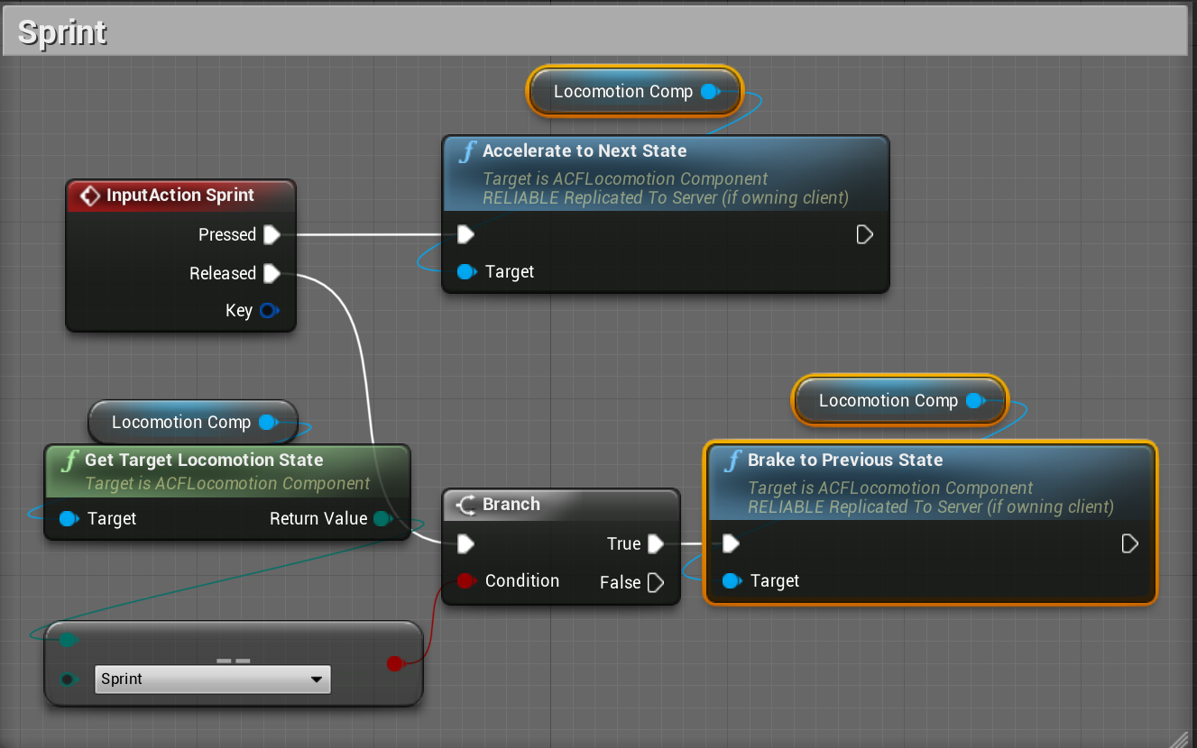Click the function icon on Accelerate to Next State
The image size is (1197, 748).
467,151
